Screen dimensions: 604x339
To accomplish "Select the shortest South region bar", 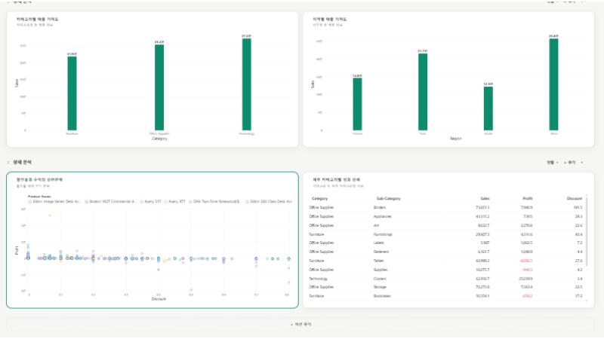I will [x=488, y=108].
